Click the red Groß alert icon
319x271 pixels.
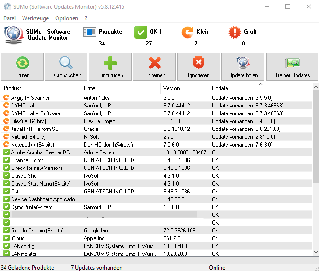tap(235, 32)
